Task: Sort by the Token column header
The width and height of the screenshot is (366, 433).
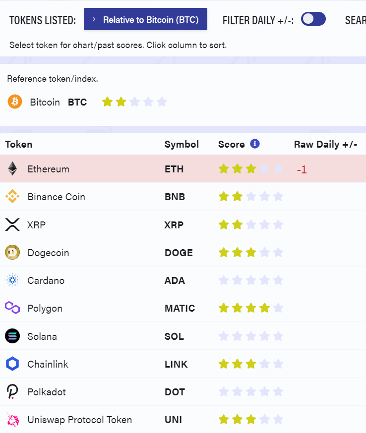Action: (19, 145)
